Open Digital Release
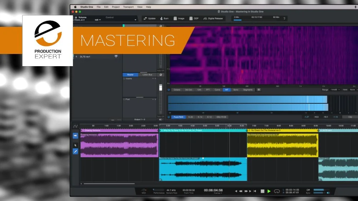Screen dimensions: 358x201 click(213, 19)
